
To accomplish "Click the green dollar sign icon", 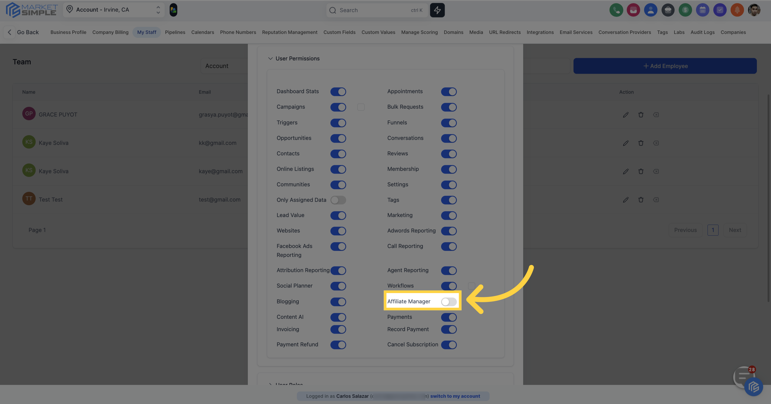I will pos(685,10).
